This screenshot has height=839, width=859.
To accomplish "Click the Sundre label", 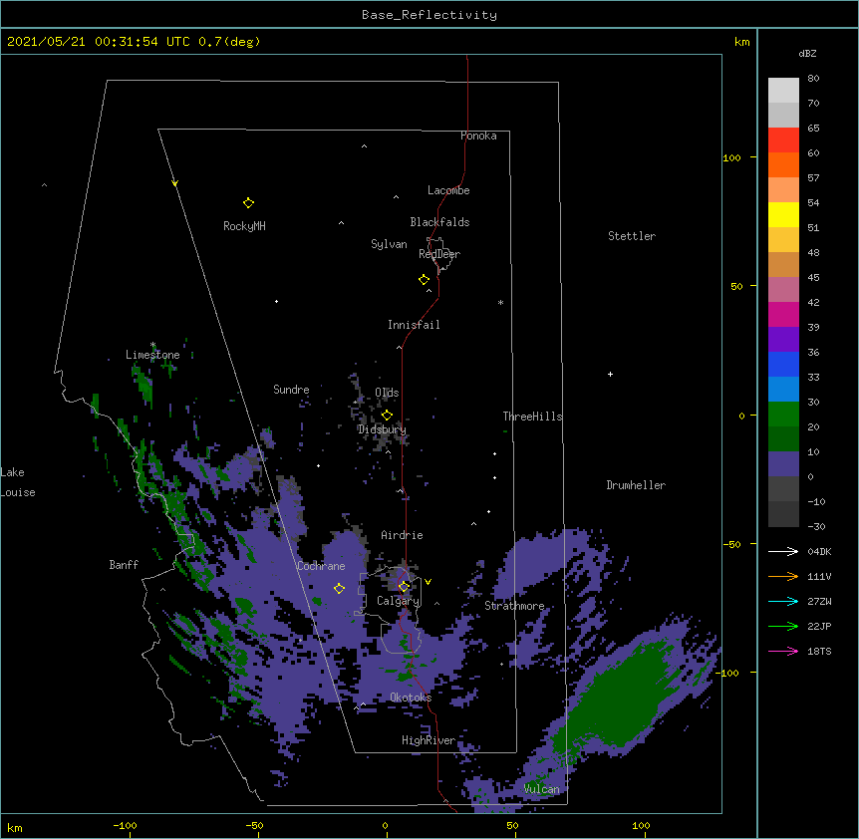I will (x=291, y=390).
